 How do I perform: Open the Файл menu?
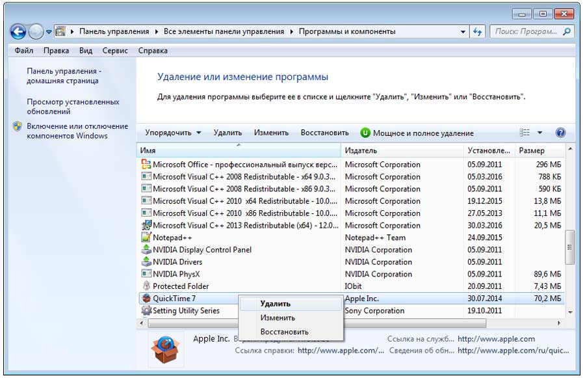pos(24,51)
